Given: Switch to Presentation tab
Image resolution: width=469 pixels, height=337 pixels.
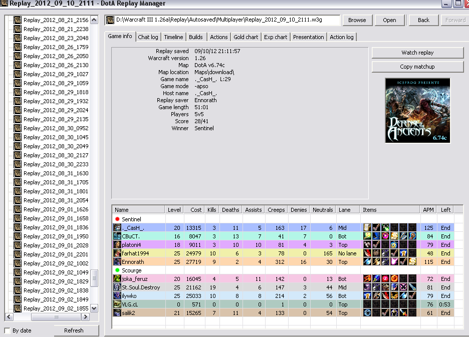Looking at the screenshot, I should [308, 37].
